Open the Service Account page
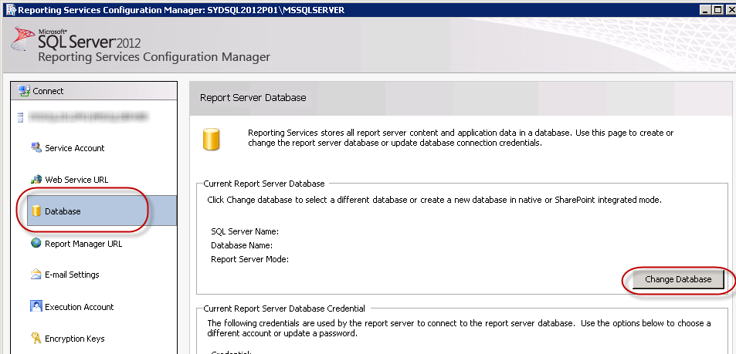The image size is (736, 354). click(x=75, y=148)
